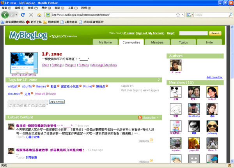Open the 歷史 (S) menu
This screenshot has height=168, width=234.
(x=46, y=8)
